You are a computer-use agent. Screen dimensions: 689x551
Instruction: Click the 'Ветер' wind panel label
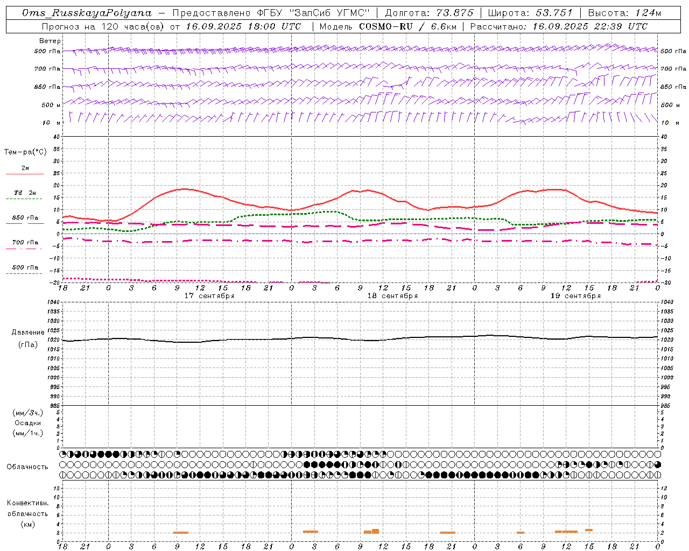pos(50,41)
